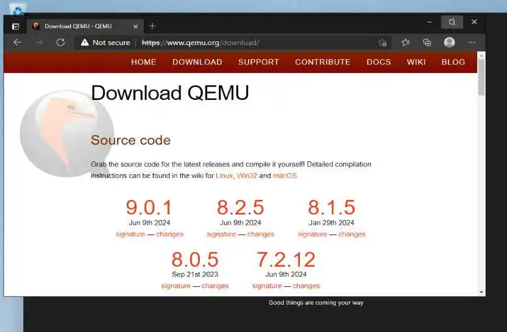Click the Good things are coming your way text
The height and width of the screenshot is (332, 507).
point(316,303)
